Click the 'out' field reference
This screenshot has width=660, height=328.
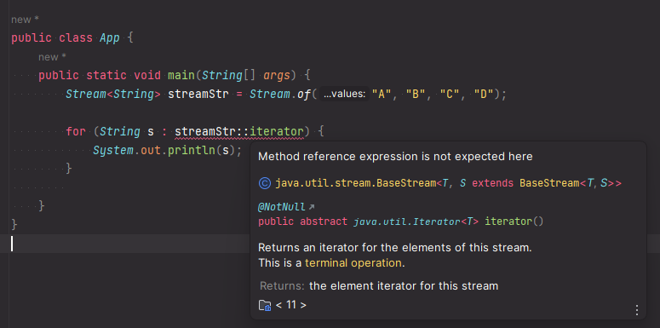click(x=150, y=150)
